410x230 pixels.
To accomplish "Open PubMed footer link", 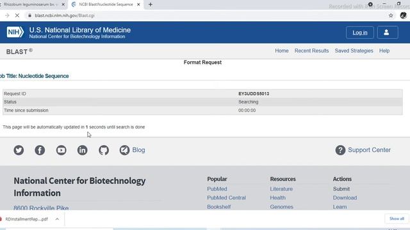I will pos(217,189).
